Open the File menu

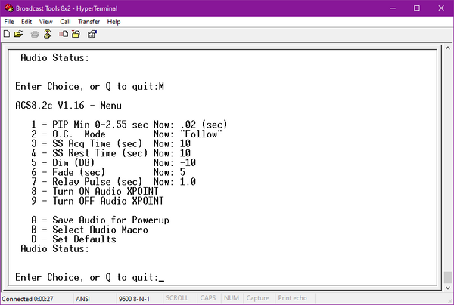tap(9, 22)
